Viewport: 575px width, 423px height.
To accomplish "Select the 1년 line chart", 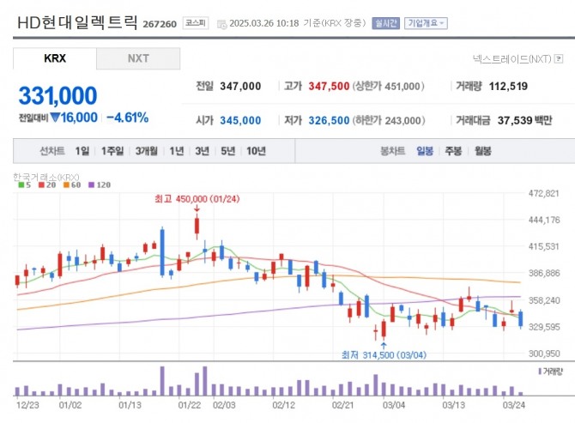I will (x=177, y=151).
